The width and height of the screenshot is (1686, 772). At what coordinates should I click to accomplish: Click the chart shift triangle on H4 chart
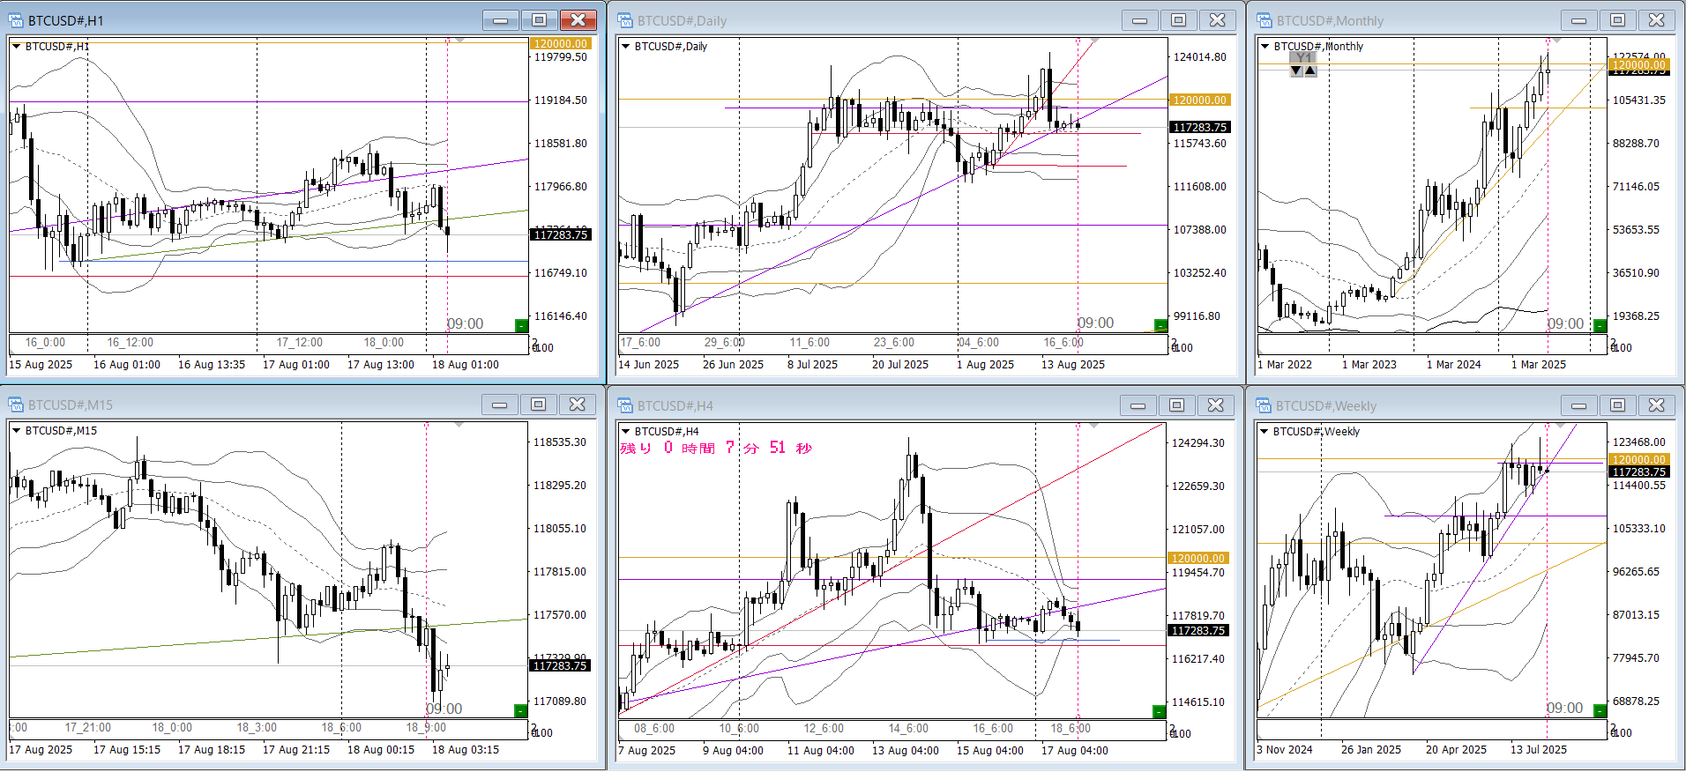pyautogui.click(x=1094, y=426)
